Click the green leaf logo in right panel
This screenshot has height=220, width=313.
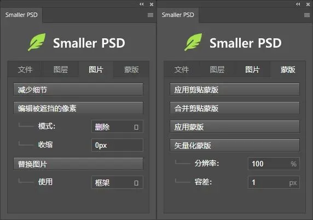tap(193, 42)
